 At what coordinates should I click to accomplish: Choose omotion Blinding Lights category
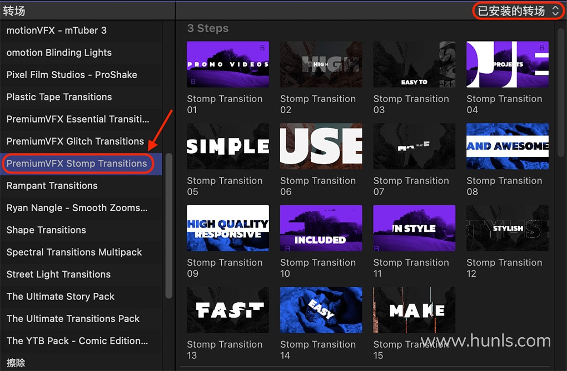[x=59, y=53]
